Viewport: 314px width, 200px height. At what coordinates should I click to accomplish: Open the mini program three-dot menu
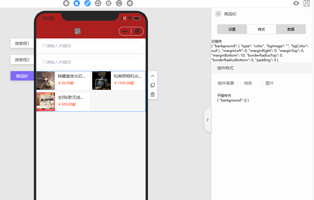(x=125, y=31)
